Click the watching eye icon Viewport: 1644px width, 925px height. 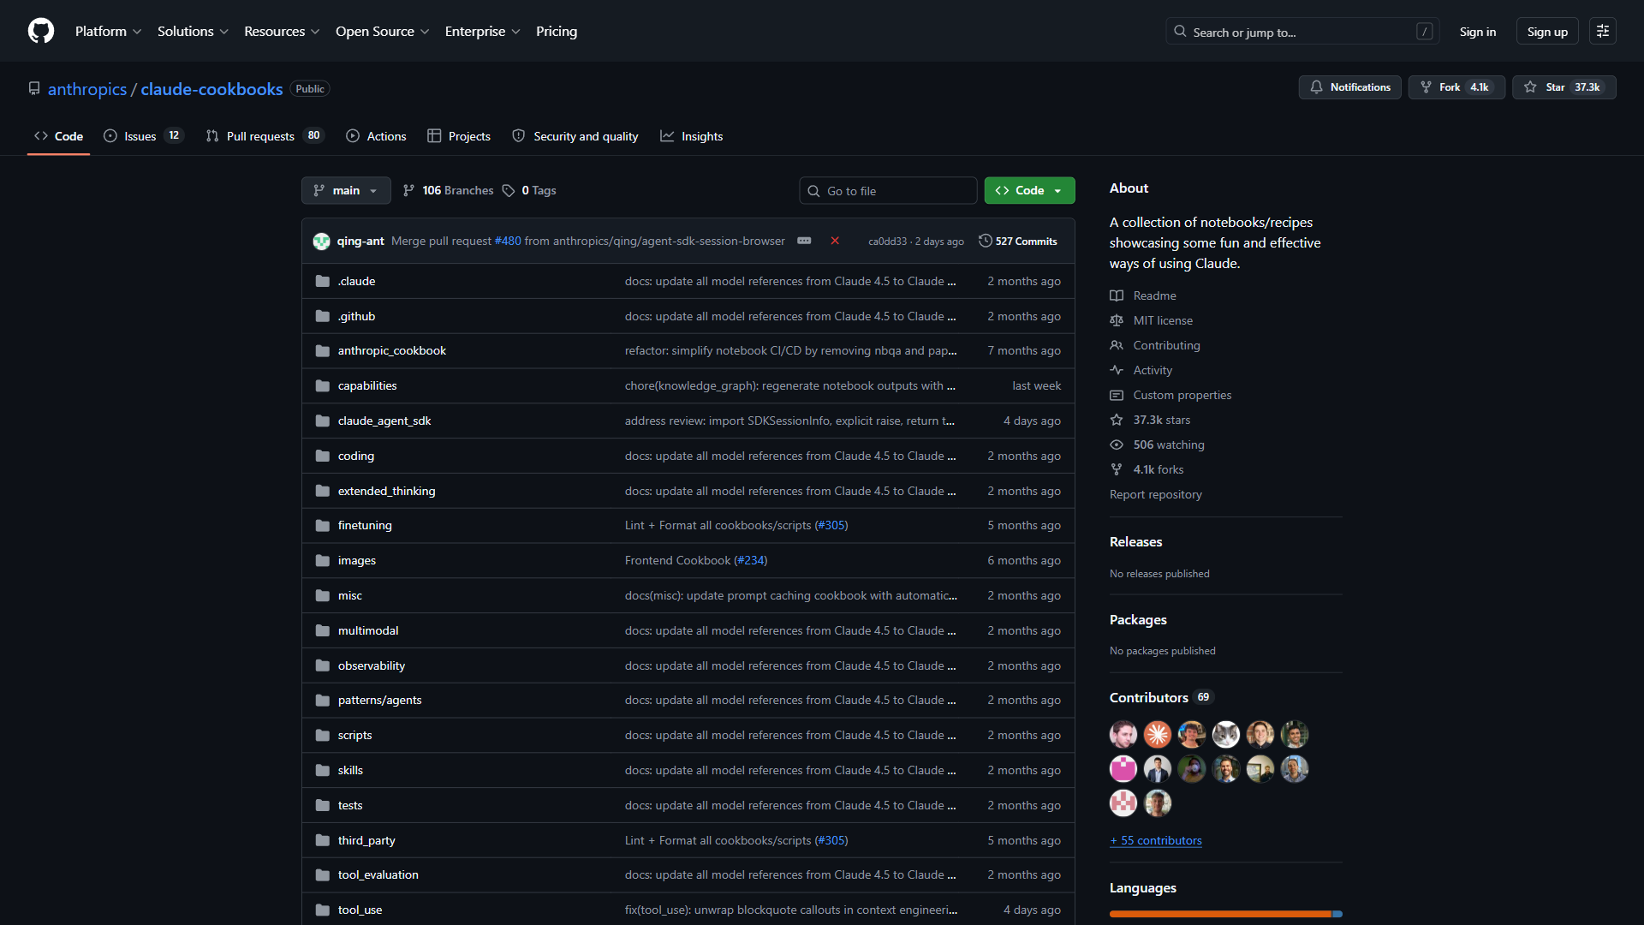pos(1117,445)
